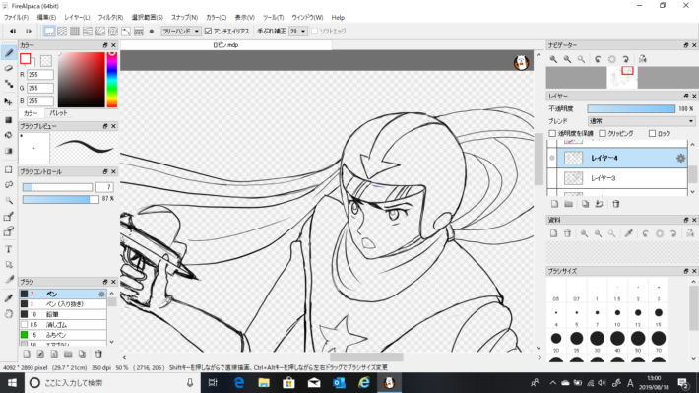Switch to the パレット tab
The image size is (699, 393).
coord(58,113)
